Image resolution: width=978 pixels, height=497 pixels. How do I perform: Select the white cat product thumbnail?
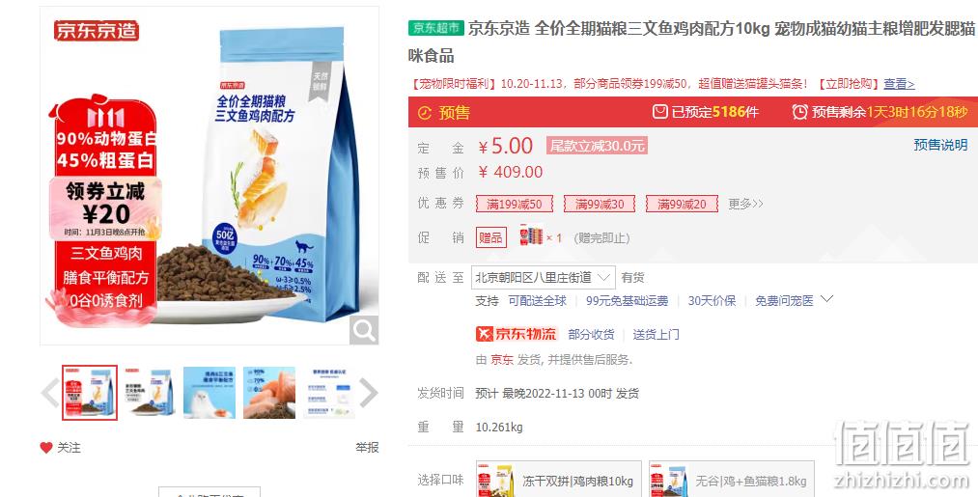tap(210, 393)
